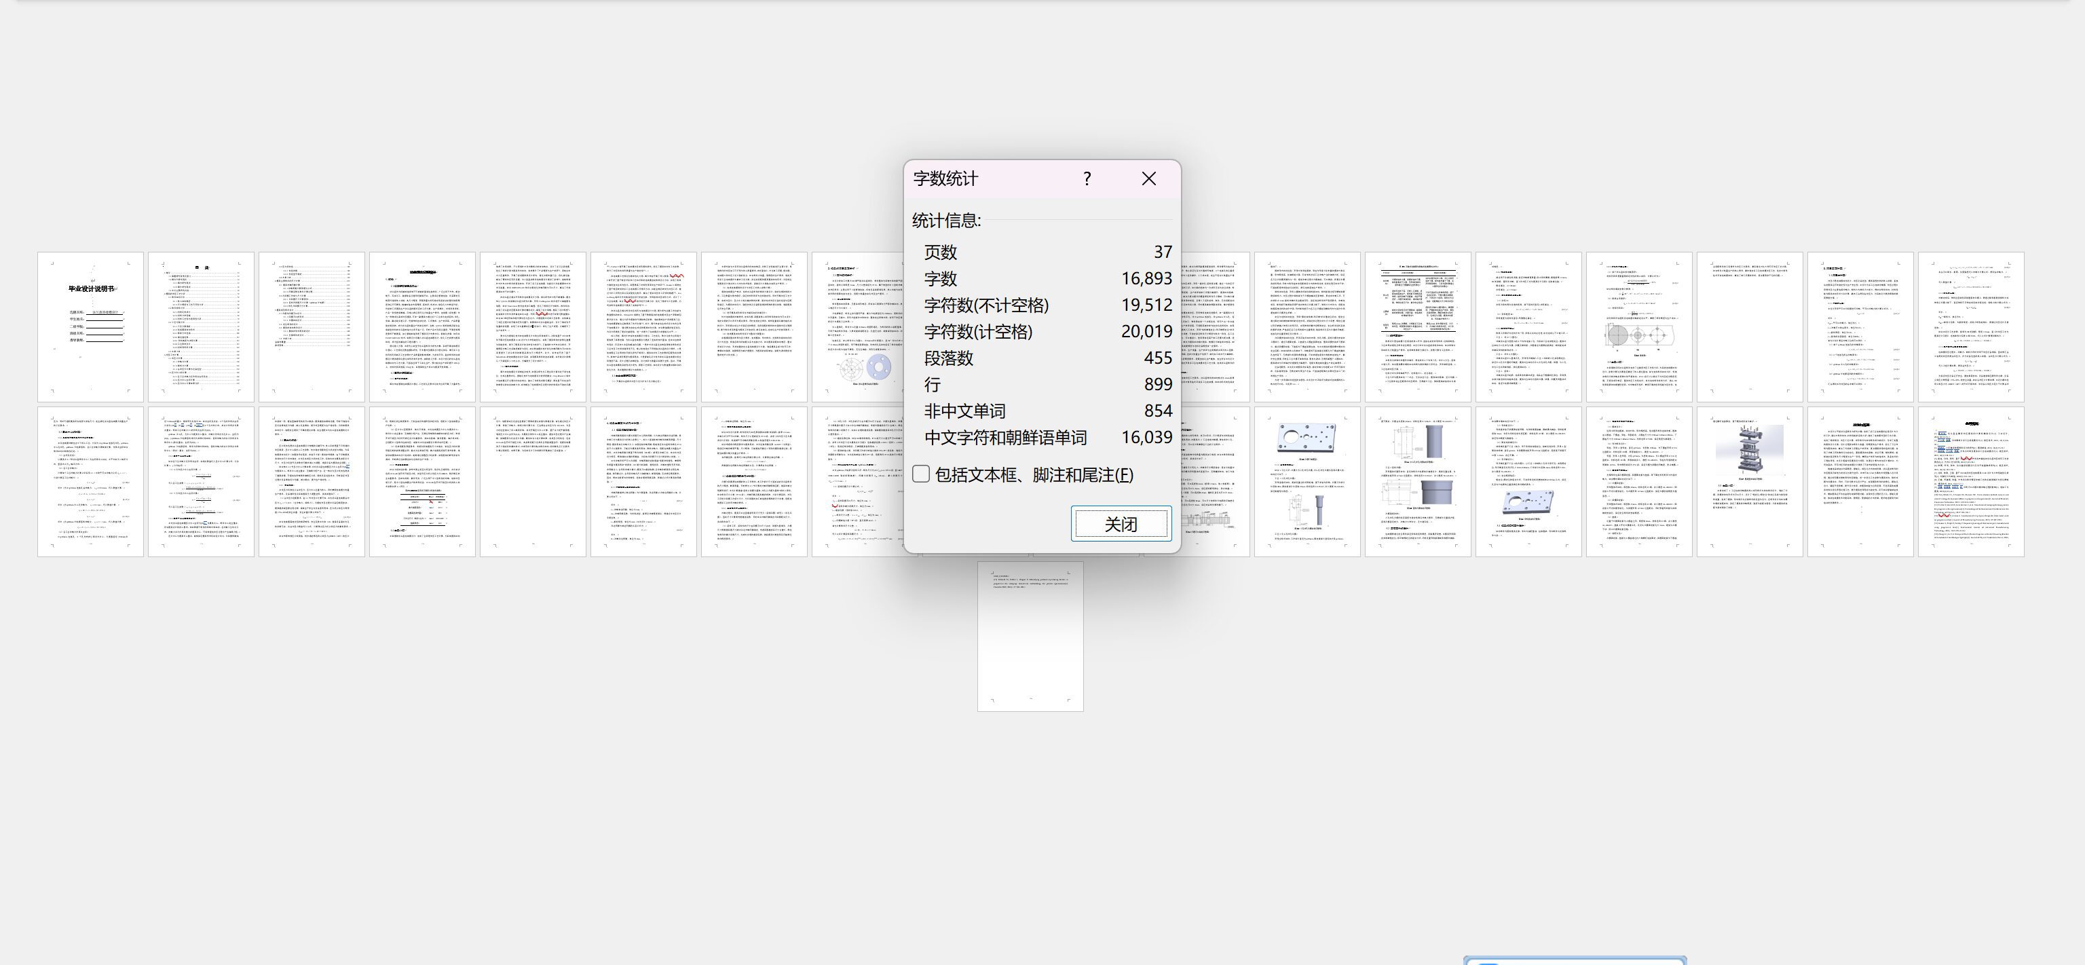The height and width of the screenshot is (965, 2085).
Task: Click the 字数统计 dialog title
Action: pyautogui.click(x=945, y=179)
